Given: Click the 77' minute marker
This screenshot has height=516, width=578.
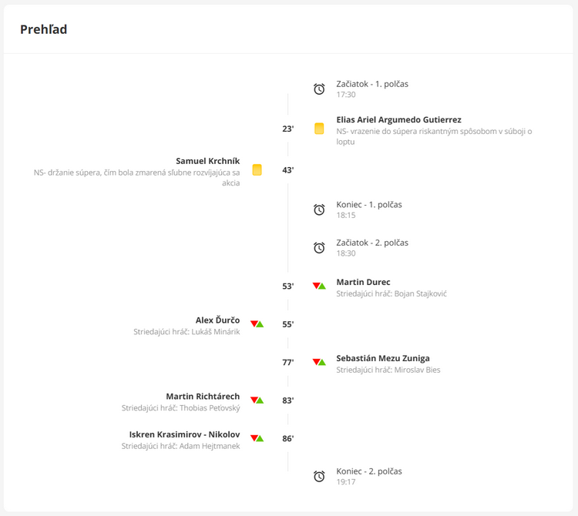Looking at the screenshot, I should pyautogui.click(x=288, y=363).
